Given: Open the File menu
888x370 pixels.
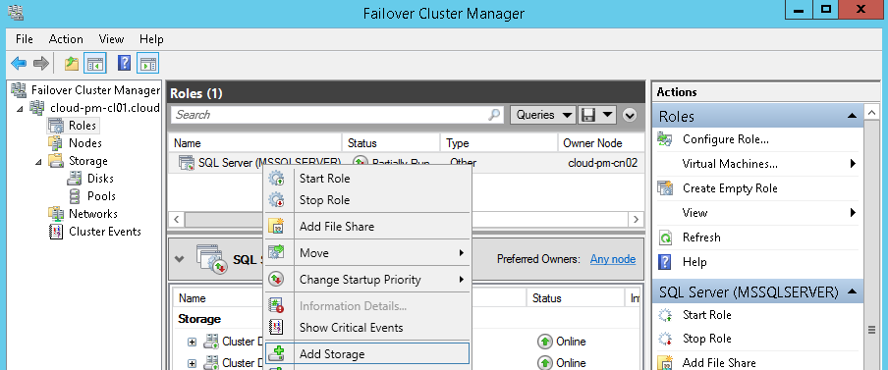Looking at the screenshot, I should (x=25, y=39).
